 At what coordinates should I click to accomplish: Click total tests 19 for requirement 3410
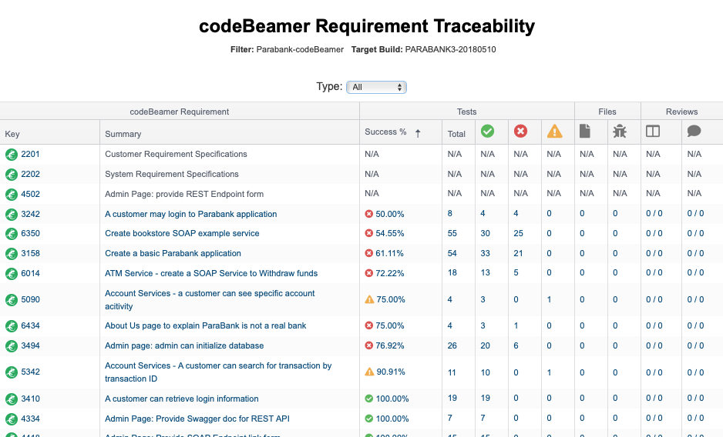(x=452, y=398)
